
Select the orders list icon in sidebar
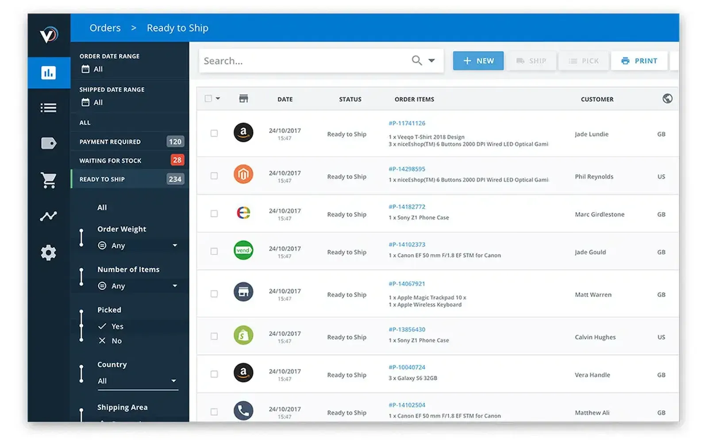pyautogui.click(x=49, y=107)
